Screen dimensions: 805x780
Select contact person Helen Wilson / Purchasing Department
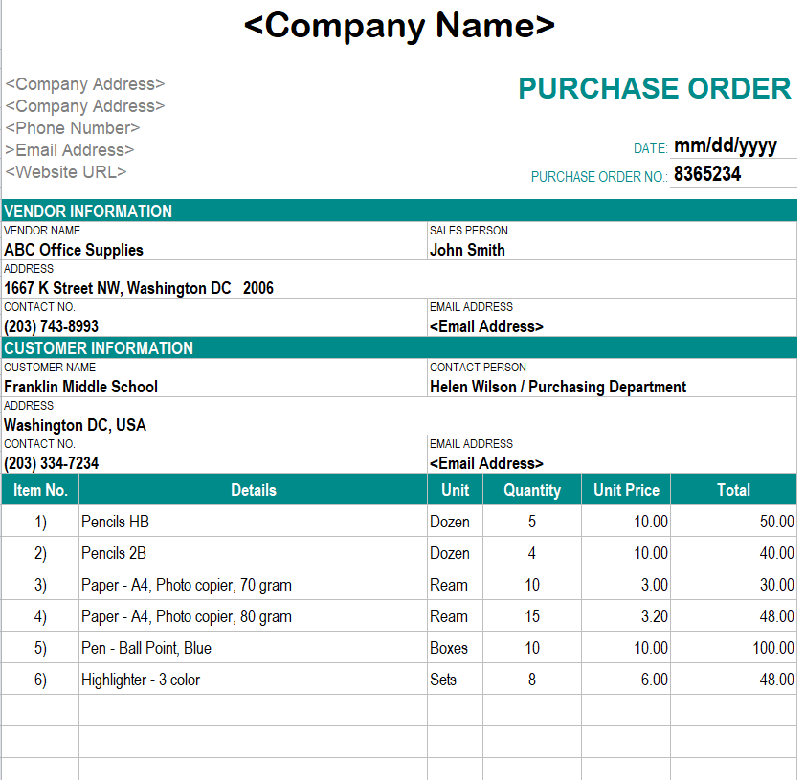click(557, 387)
